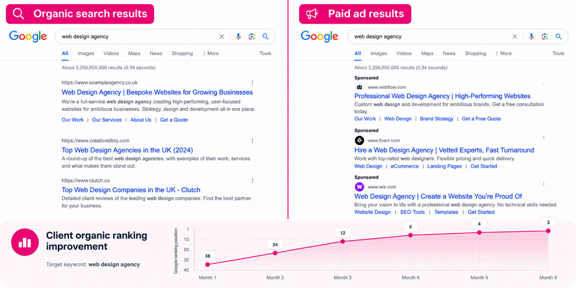The width and height of the screenshot is (576, 288).
Task: Switch to Maps tab in paid ad panel
Action: [427, 53]
